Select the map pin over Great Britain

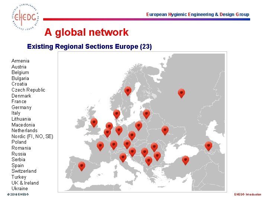tap(94, 122)
